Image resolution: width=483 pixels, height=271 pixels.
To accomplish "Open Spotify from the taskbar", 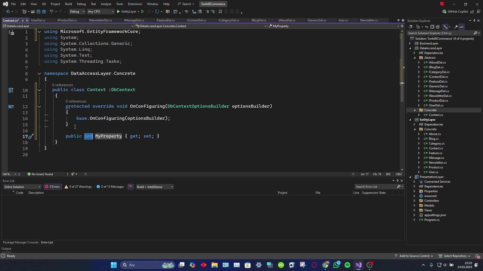I will click(347, 265).
